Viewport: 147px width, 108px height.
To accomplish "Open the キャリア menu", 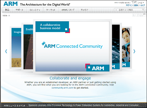I will coord(85,10).
